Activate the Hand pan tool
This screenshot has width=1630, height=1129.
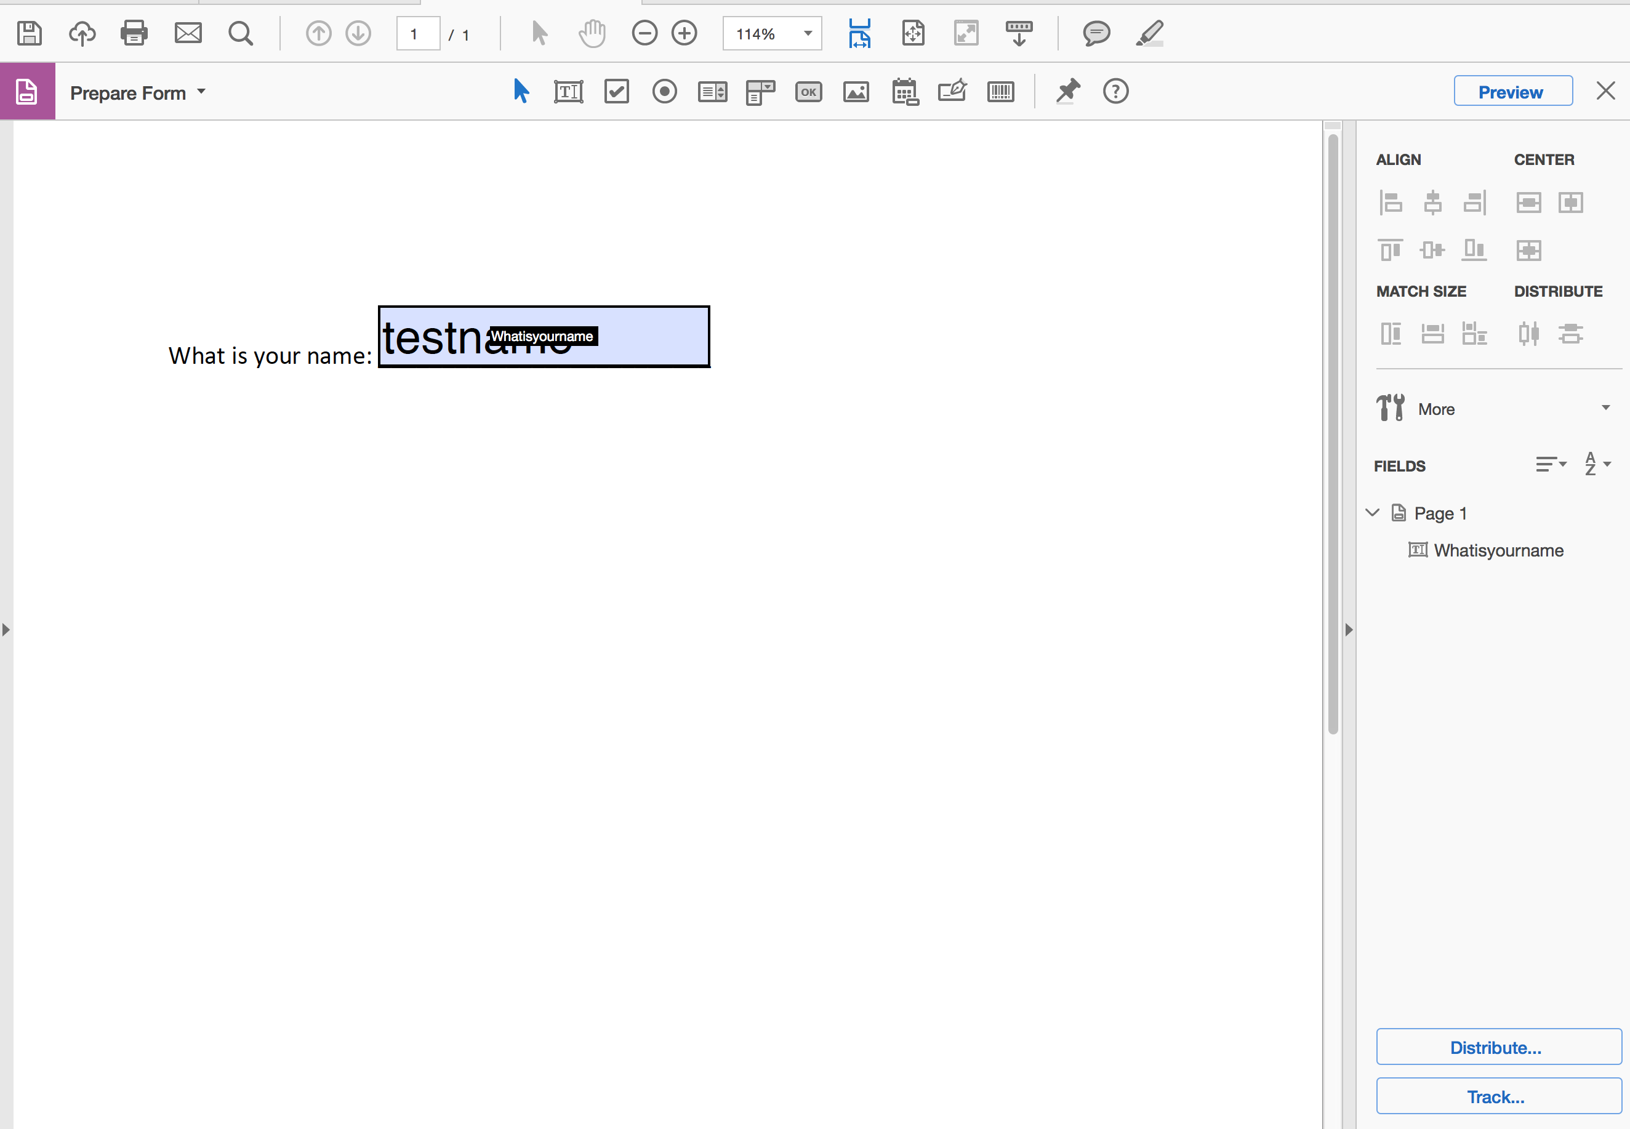pos(592,33)
